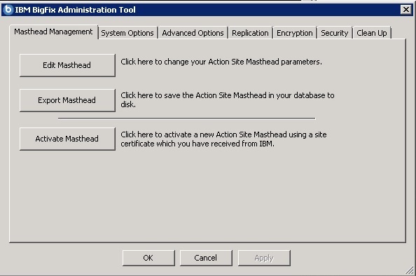Select the Replication tab
Screen dimensions: 416x276
tap(250, 33)
